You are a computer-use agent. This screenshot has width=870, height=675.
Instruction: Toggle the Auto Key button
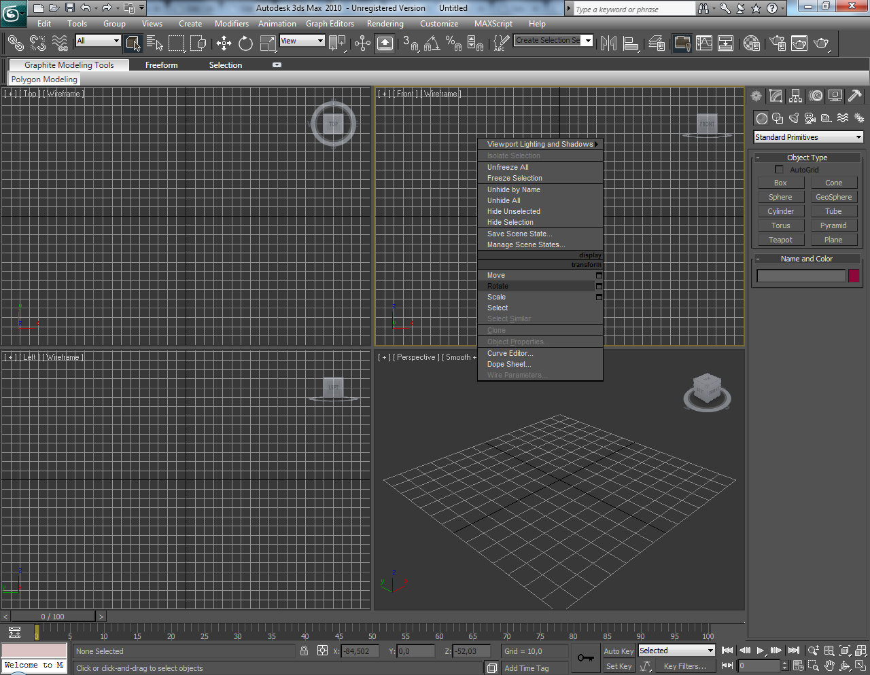[619, 651]
